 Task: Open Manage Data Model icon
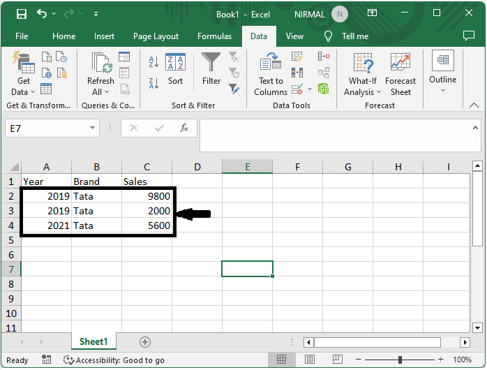pos(323,89)
